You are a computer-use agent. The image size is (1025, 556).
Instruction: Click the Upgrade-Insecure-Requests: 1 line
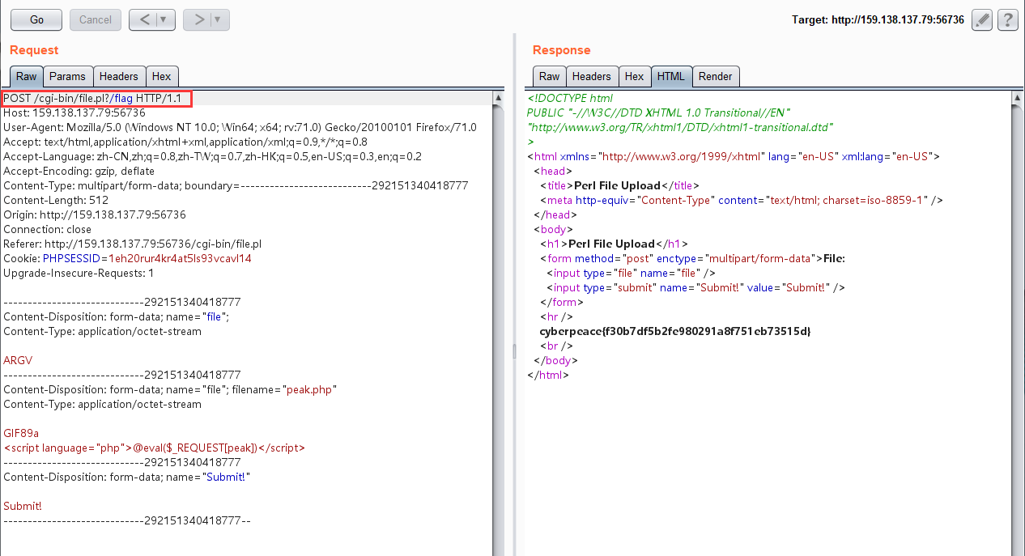79,274
